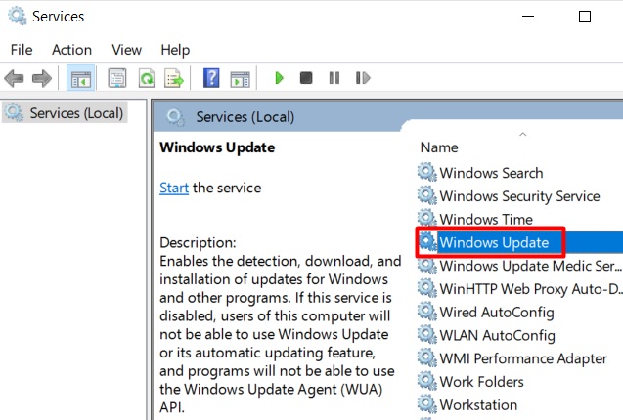The width and height of the screenshot is (623, 420).
Task: Open the File menu
Action: [x=22, y=50]
